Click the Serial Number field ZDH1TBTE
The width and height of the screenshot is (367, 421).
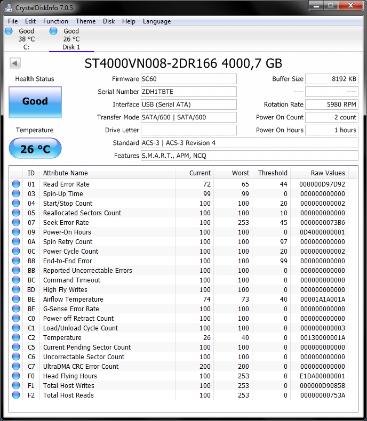point(189,92)
